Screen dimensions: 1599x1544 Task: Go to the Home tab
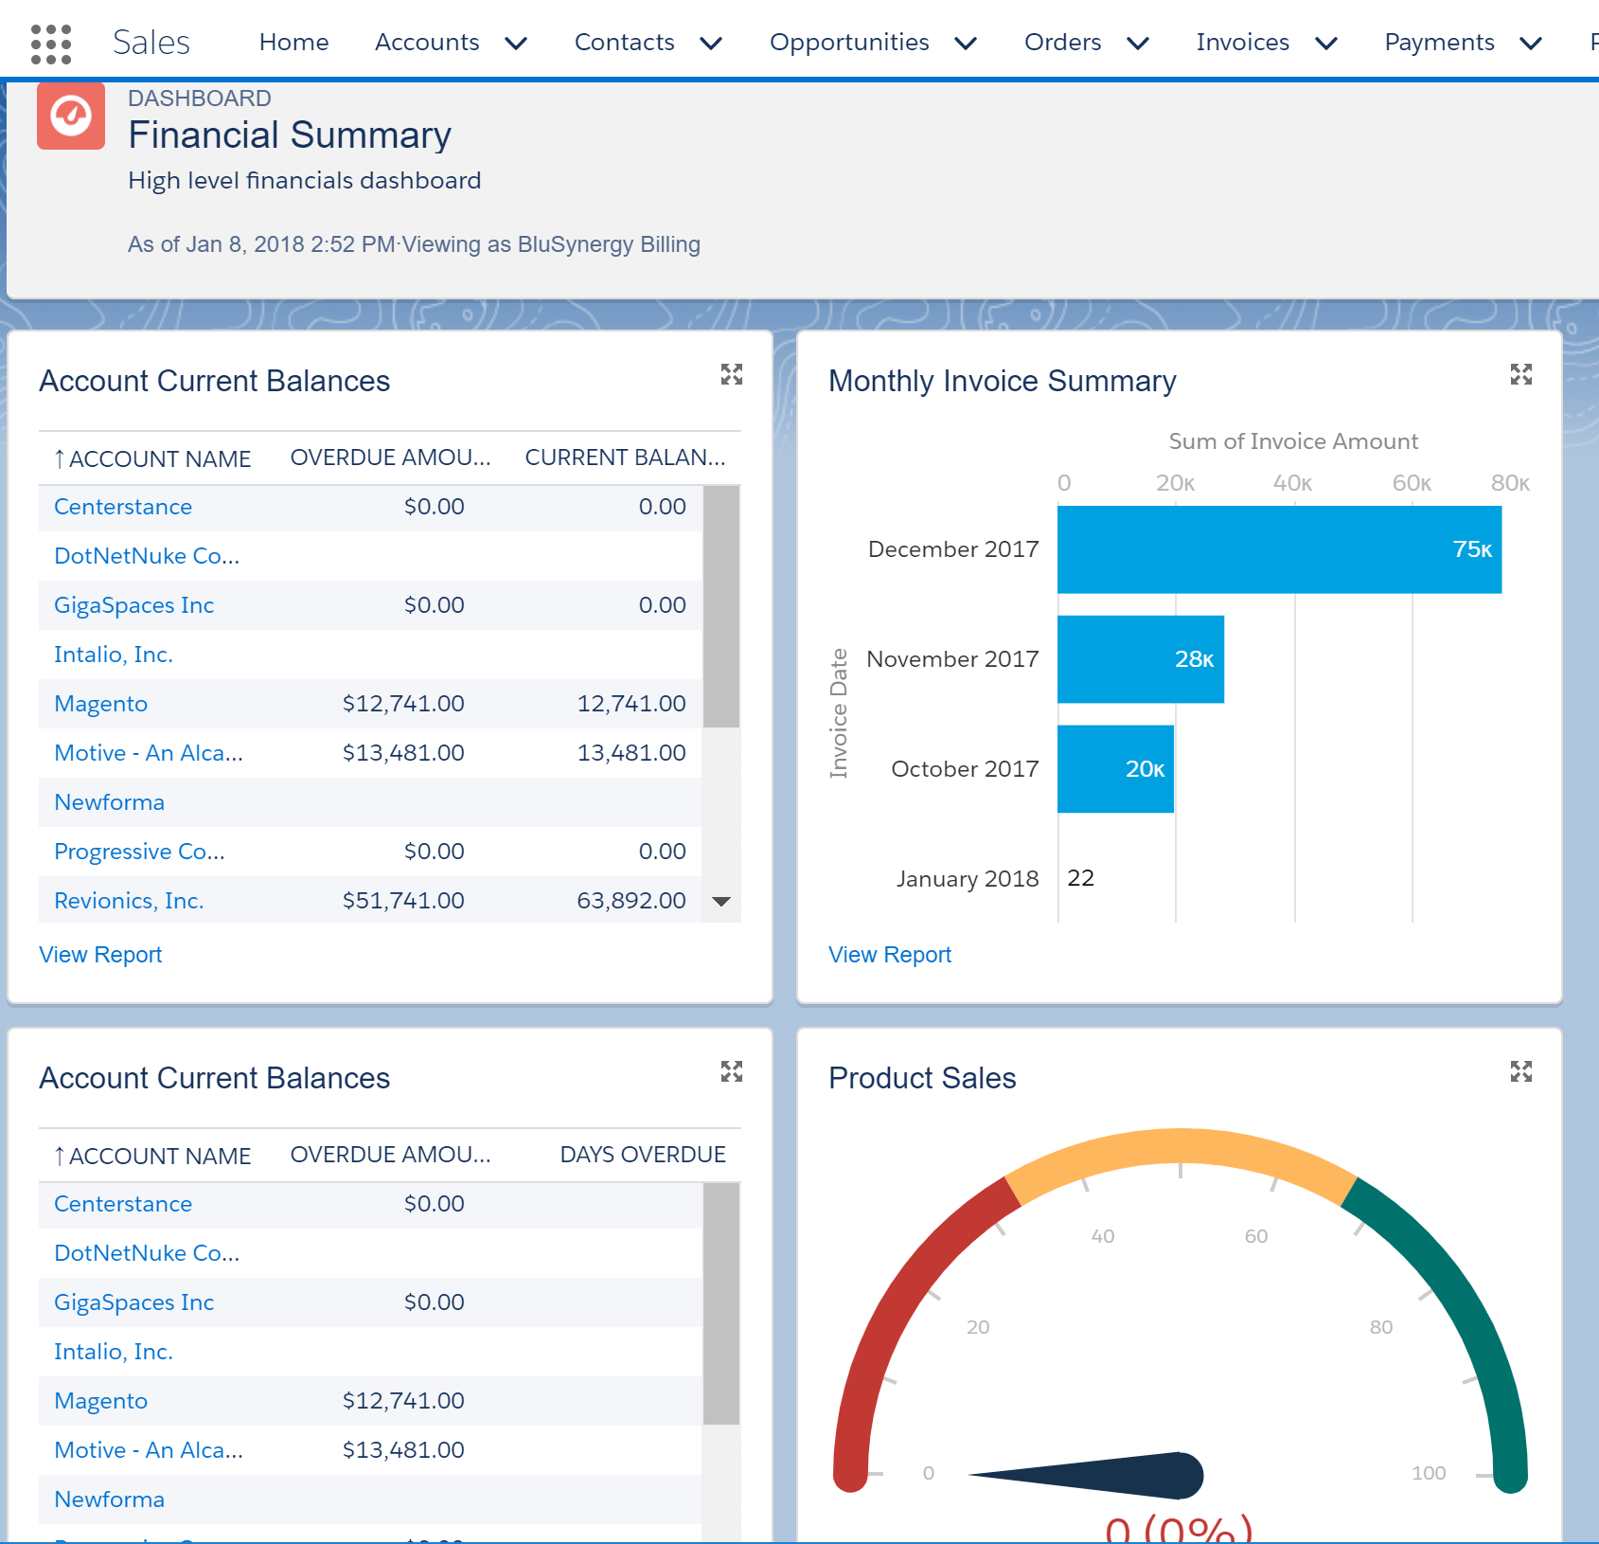coord(294,43)
